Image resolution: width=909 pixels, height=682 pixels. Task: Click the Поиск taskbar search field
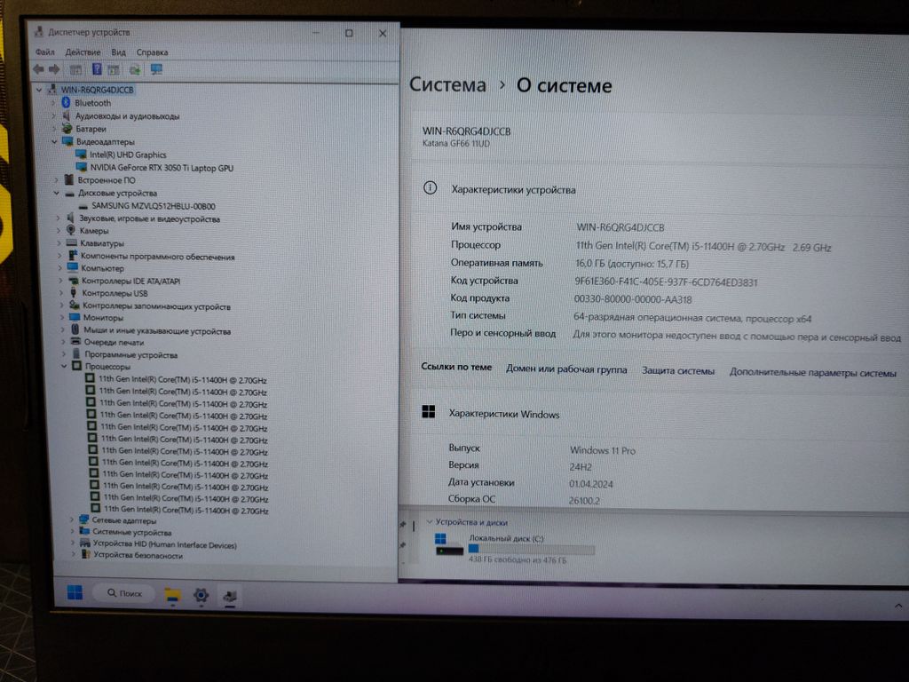pos(124,593)
